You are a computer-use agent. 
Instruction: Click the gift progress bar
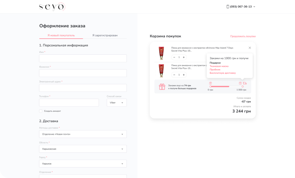tap(226, 87)
